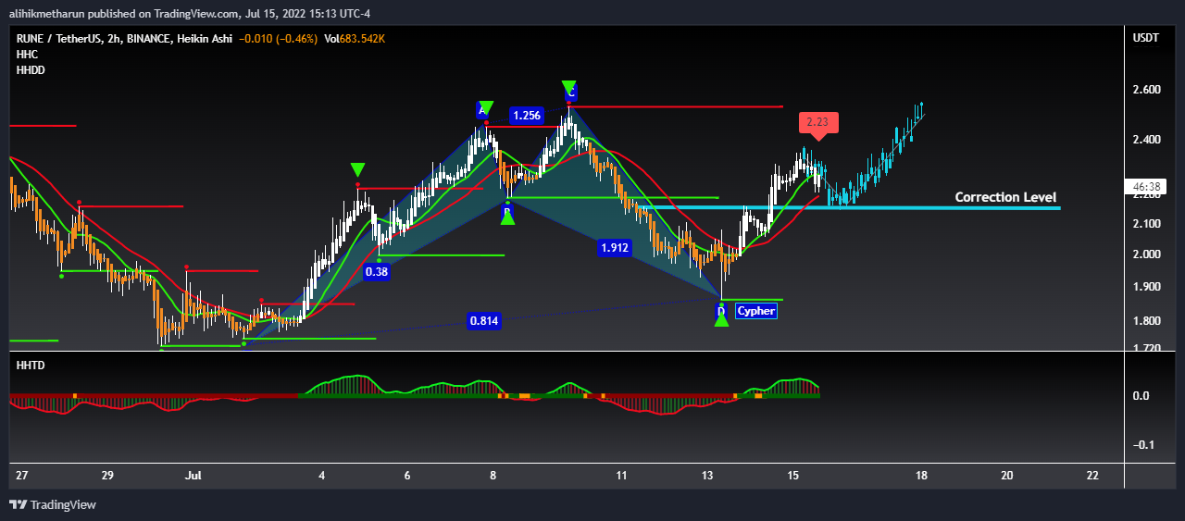This screenshot has height=521, width=1185.
Task: Click the green up-triangle below point B
Action: tap(507, 218)
